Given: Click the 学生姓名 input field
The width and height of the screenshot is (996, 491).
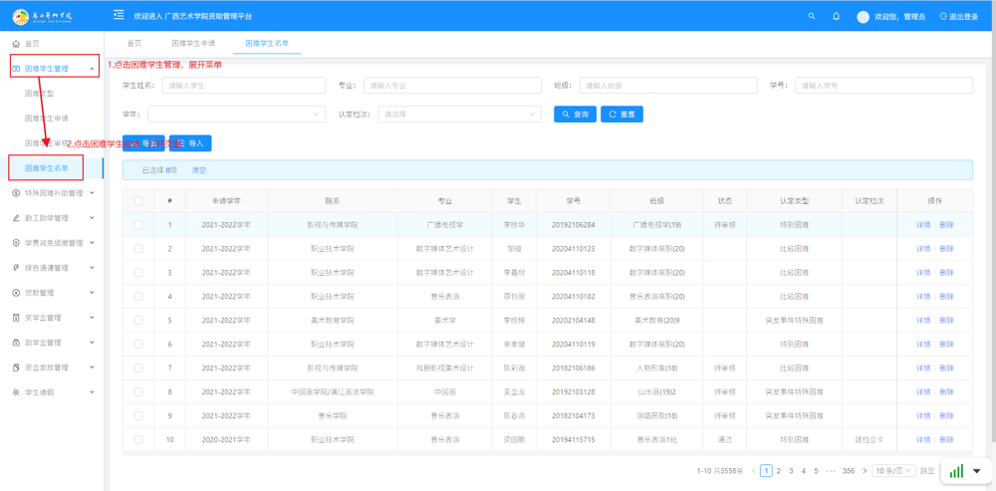Looking at the screenshot, I should coord(243,86).
